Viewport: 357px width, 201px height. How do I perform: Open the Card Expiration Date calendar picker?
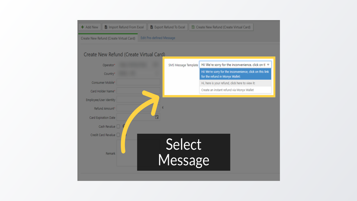coord(157,117)
